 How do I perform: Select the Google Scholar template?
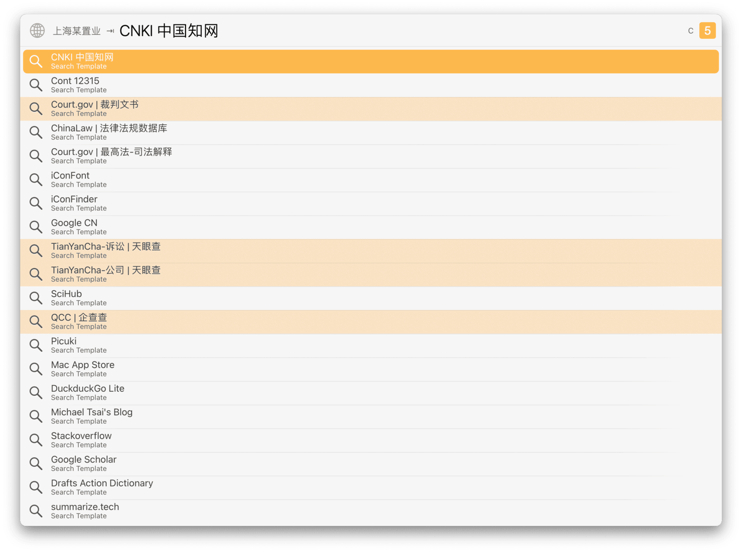tap(371, 463)
